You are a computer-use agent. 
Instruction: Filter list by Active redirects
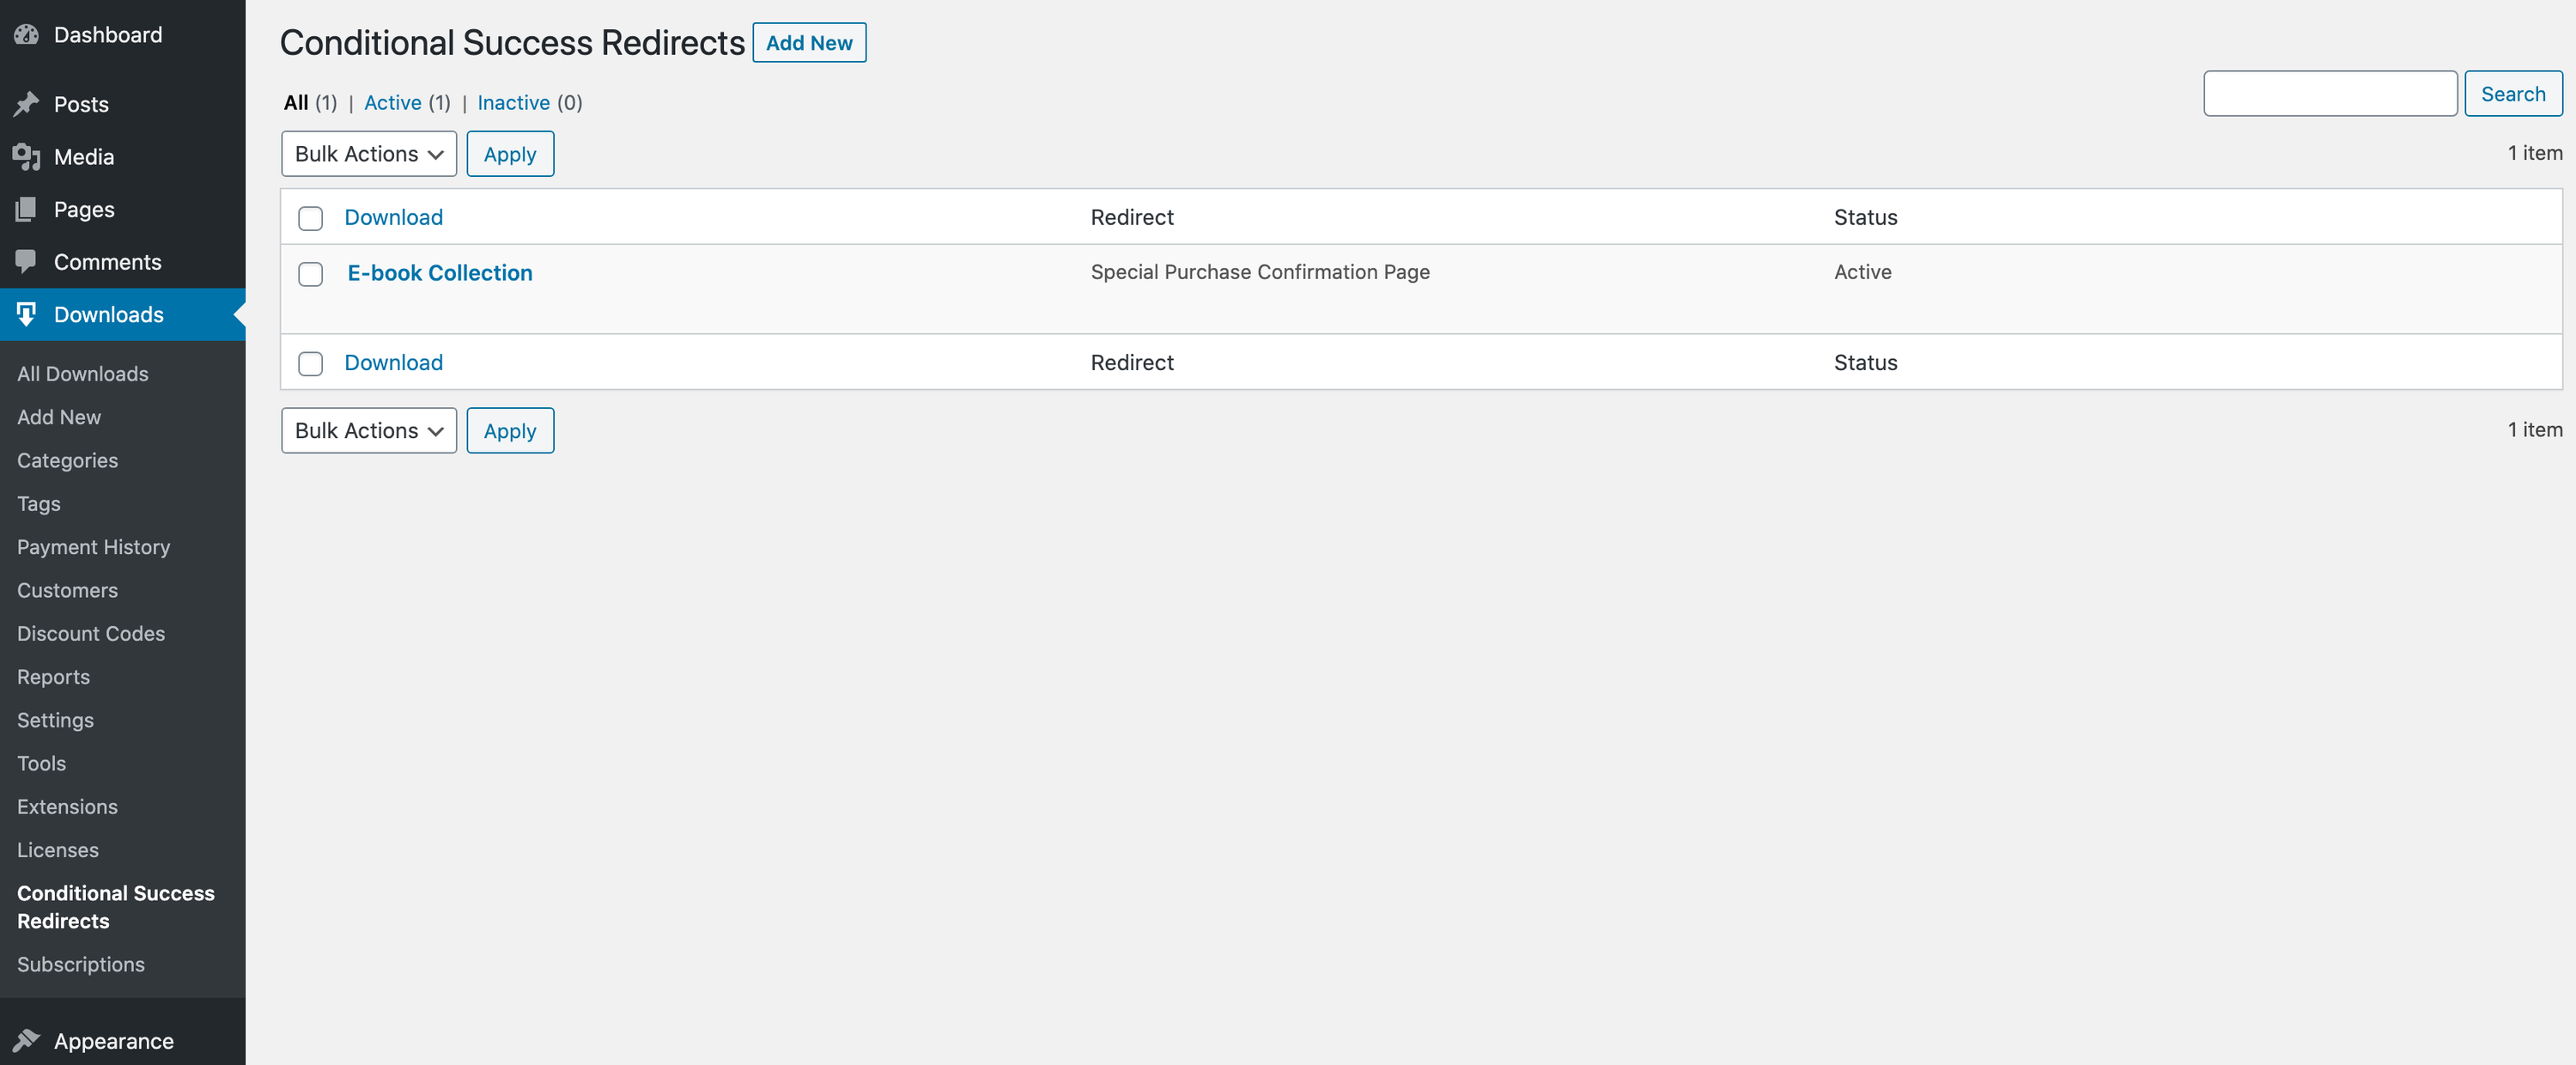click(392, 102)
